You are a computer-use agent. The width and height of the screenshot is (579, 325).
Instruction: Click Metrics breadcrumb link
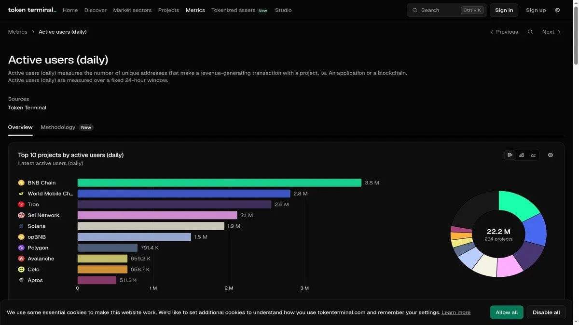point(17,32)
